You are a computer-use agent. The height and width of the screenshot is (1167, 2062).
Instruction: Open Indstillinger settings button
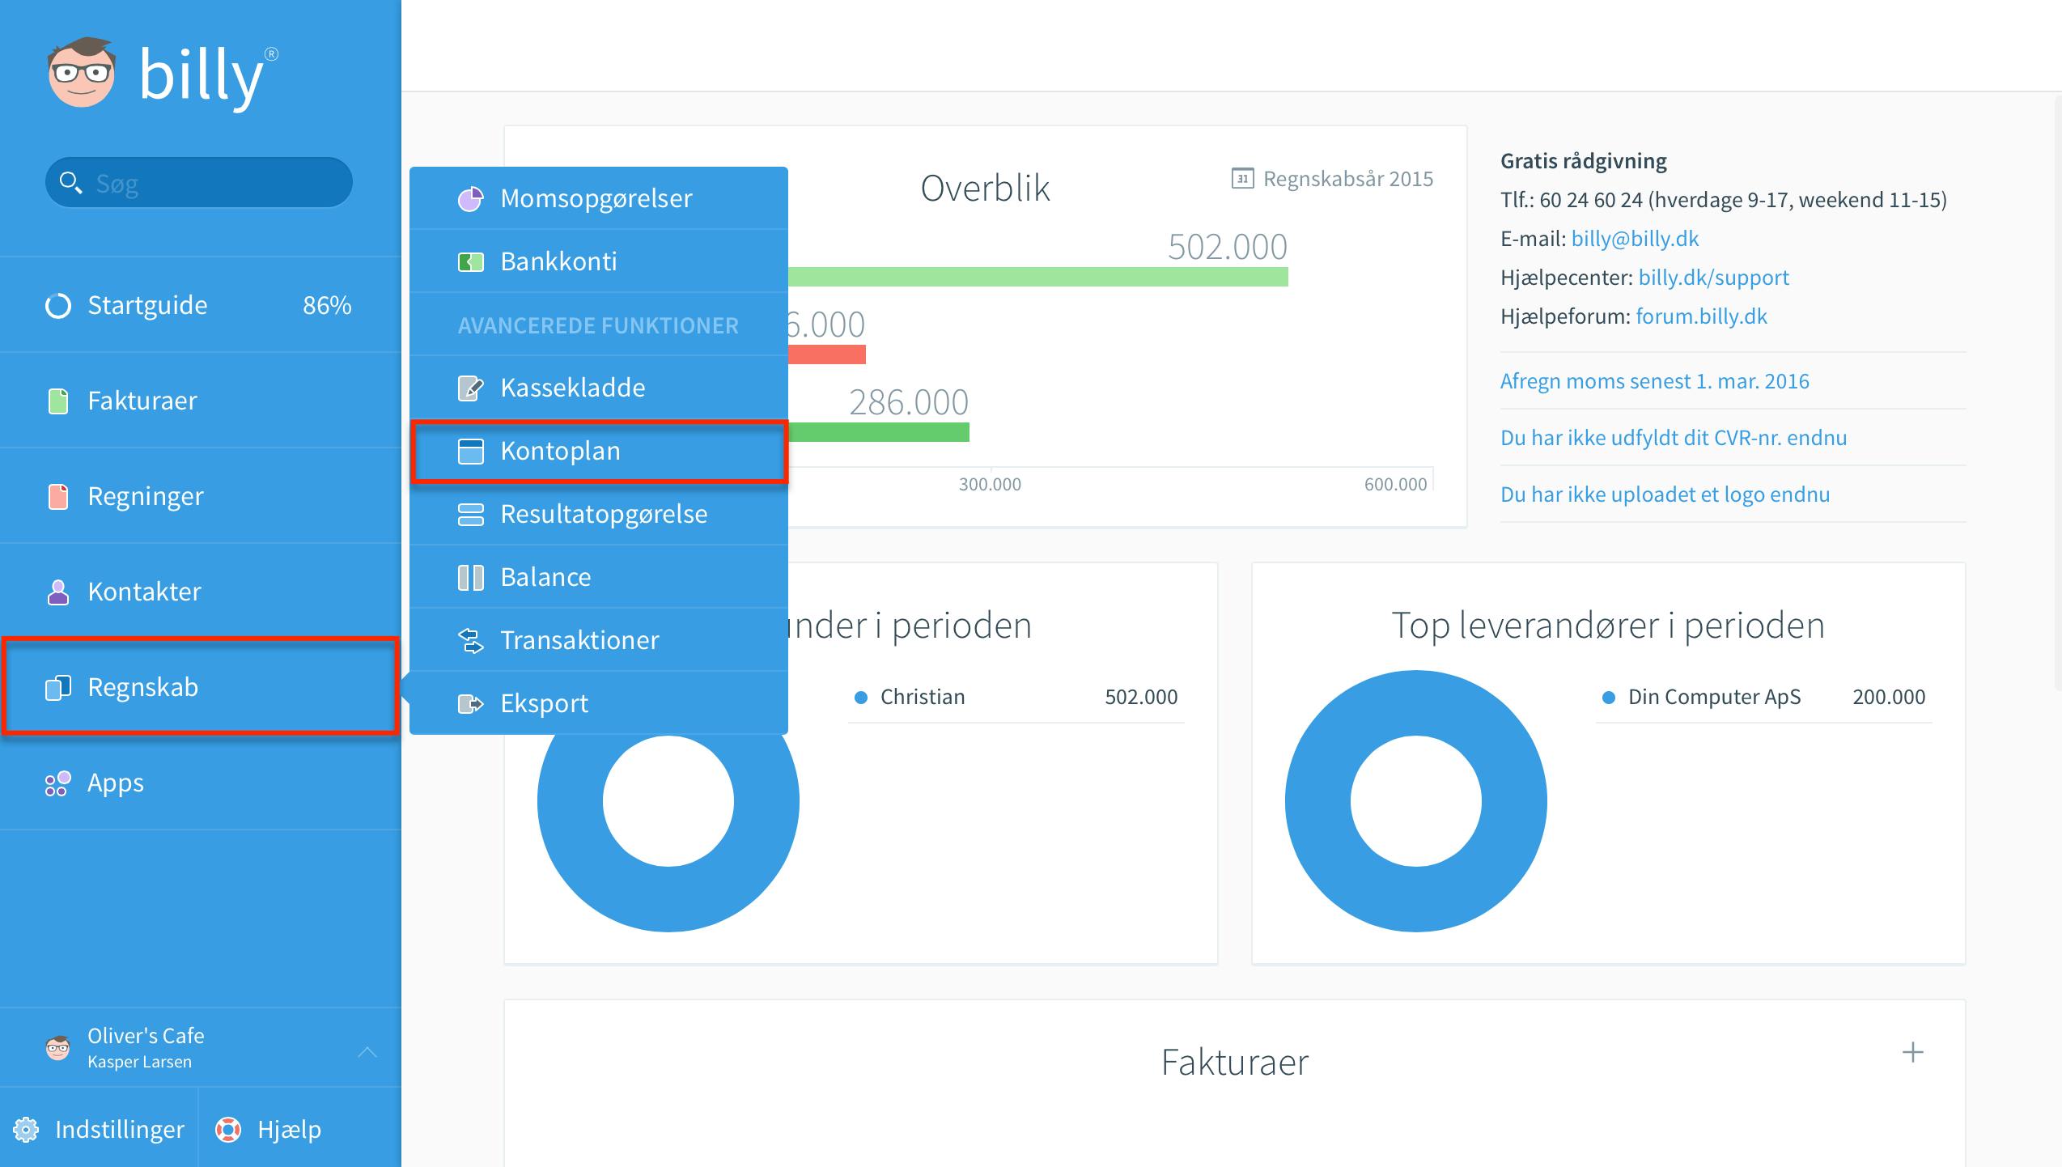point(99,1129)
